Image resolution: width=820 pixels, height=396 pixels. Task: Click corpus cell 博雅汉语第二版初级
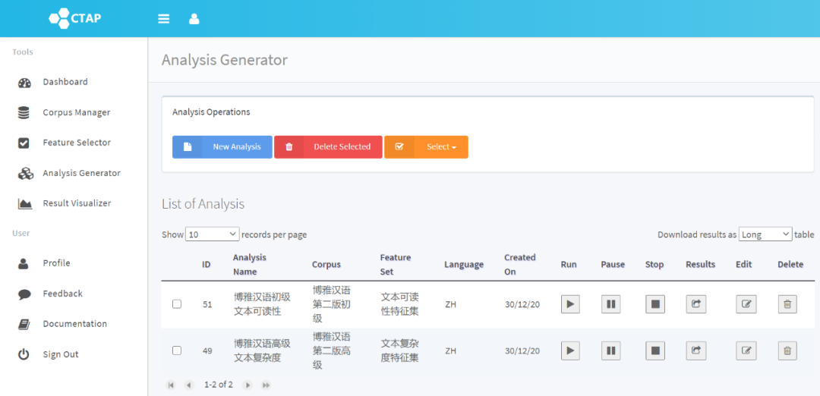click(x=332, y=304)
